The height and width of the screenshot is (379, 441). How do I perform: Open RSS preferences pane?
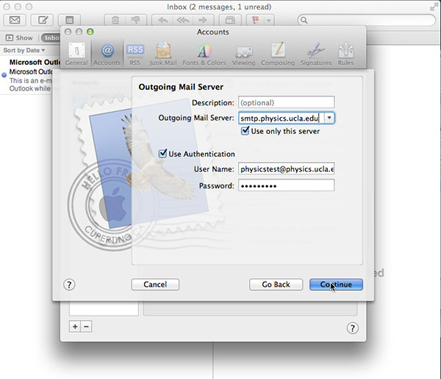coord(135,54)
